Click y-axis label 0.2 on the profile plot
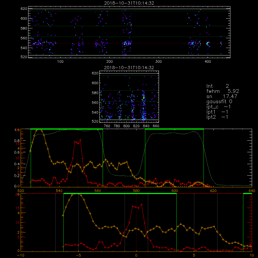Image resolution: width=258 pixels, height=258 pixels. (x=17, y=175)
